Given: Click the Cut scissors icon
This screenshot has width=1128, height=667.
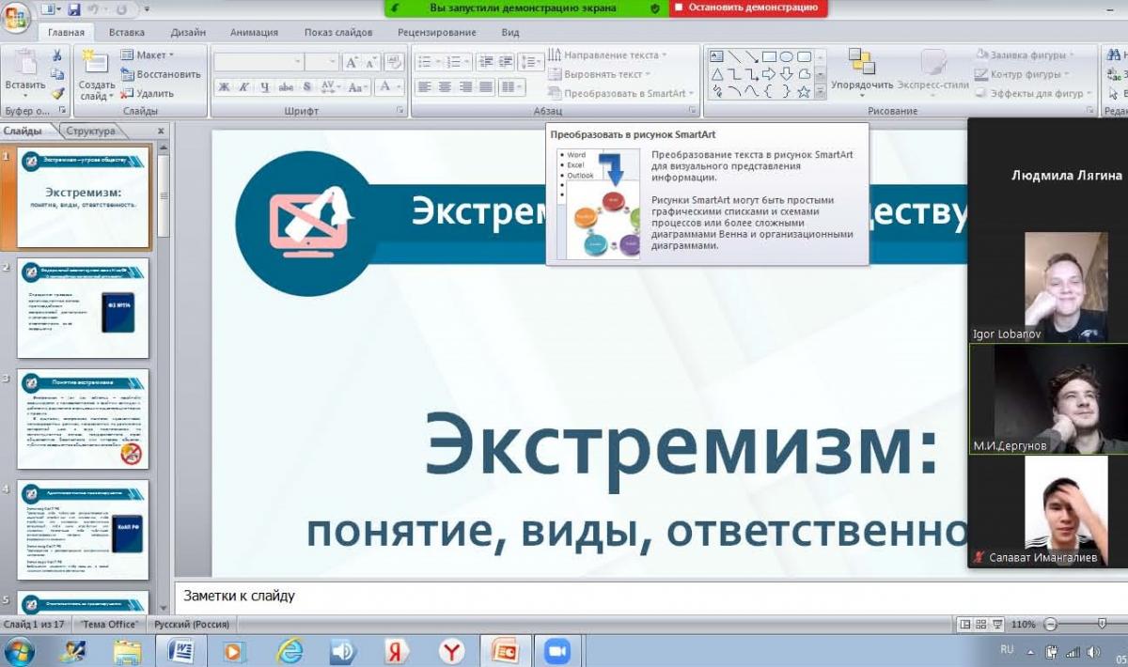Looking at the screenshot, I should coord(57,56).
